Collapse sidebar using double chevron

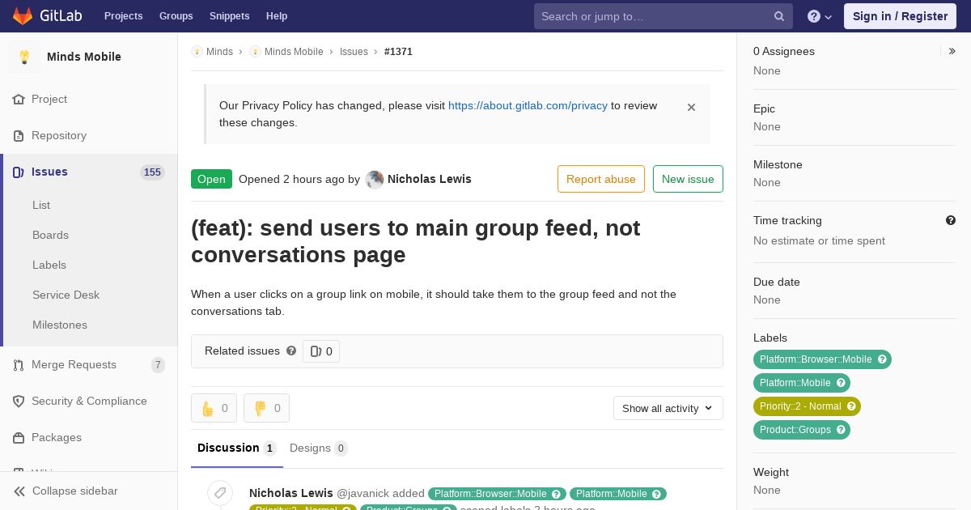coord(19,491)
